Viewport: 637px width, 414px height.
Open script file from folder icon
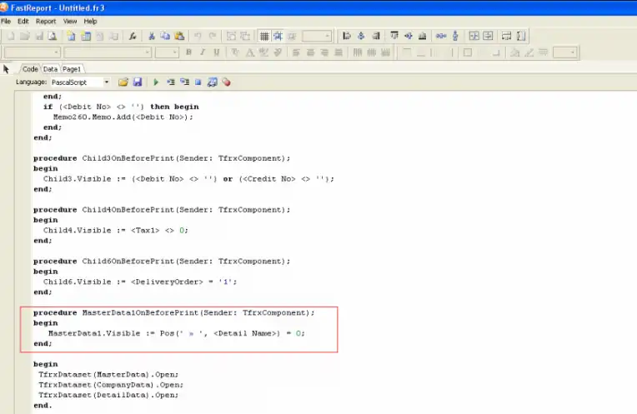[x=123, y=82]
